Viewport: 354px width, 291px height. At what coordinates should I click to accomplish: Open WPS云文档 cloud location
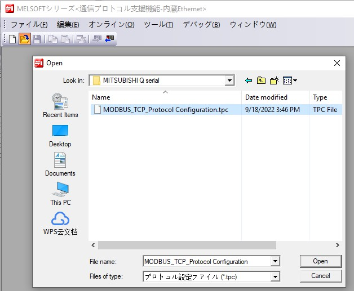click(x=60, y=223)
